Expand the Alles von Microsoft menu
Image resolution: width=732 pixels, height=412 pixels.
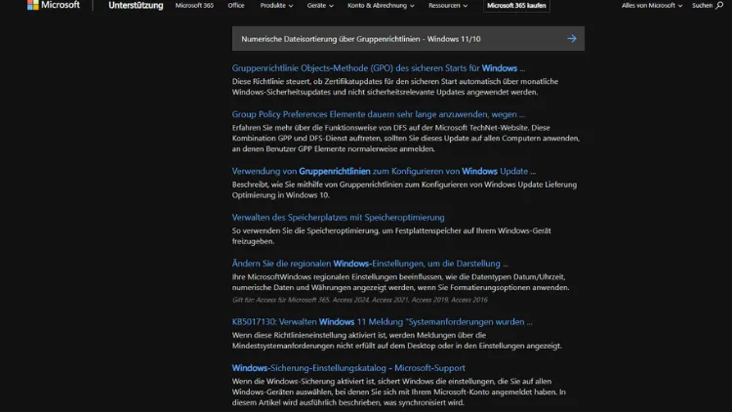click(652, 6)
